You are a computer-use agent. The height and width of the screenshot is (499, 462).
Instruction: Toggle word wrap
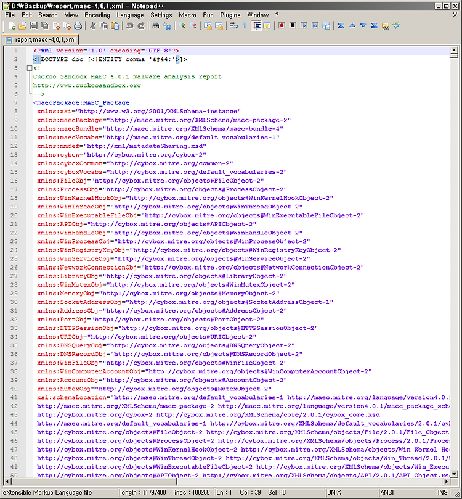(x=234, y=26)
